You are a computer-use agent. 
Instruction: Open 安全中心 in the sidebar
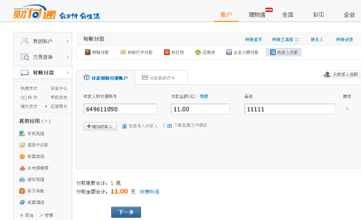click(59, 88)
